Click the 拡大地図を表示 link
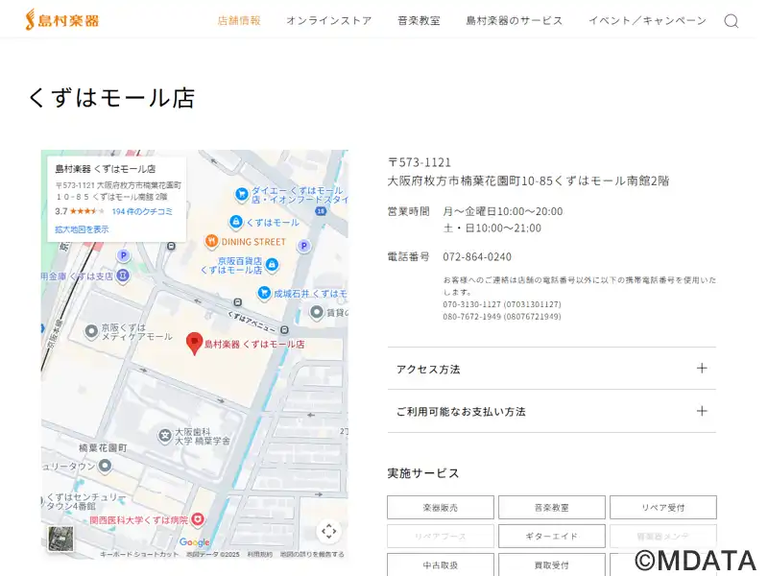The height and width of the screenshot is (576, 768). 82,229
